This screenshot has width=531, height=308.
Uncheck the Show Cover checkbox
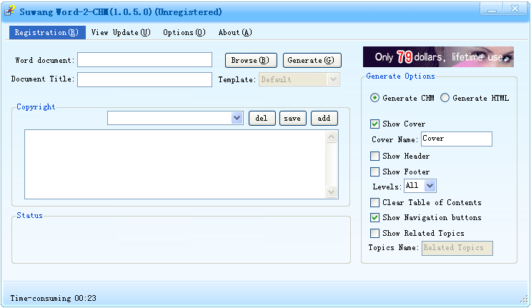[374, 124]
